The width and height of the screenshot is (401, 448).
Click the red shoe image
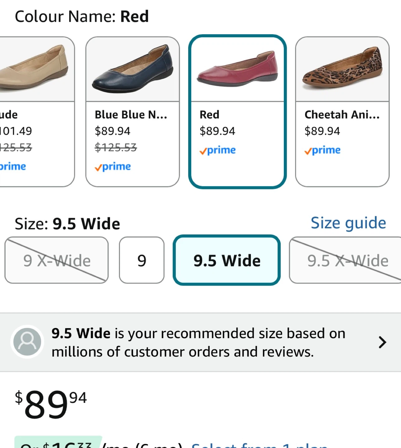coord(237,70)
